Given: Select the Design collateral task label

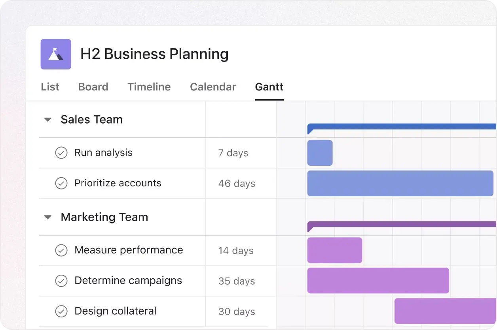Looking at the screenshot, I should (x=115, y=311).
